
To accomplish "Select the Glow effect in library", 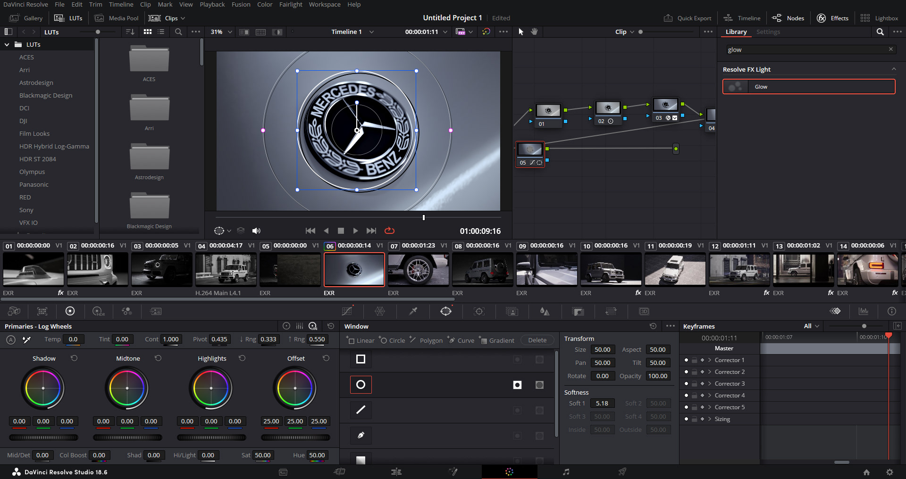I will pyautogui.click(x=809, y=87).
